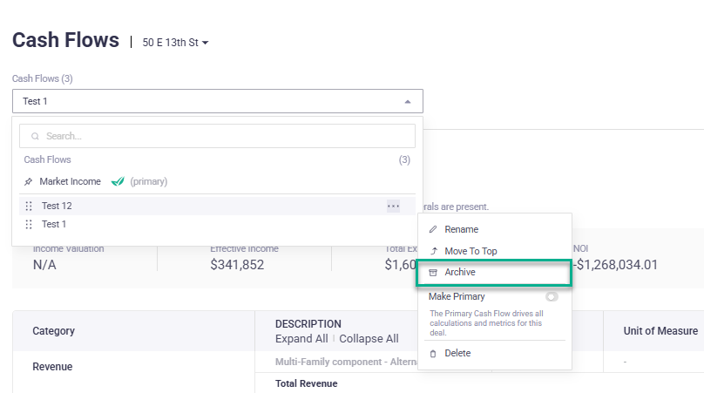This screenshot has width=704, height=393.
Task: Click the drag handle beside Test 12
Action: [x=29, y=206]
